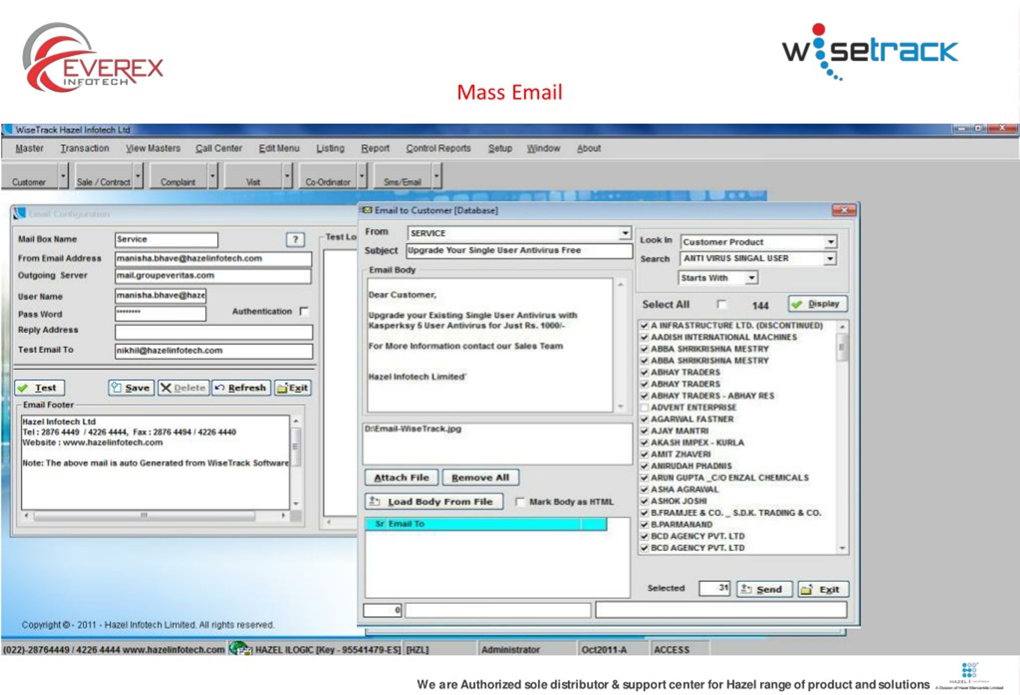This screenshot has width=1020, height=695.
Task: Click the From Email Address field
Action: [x=213, y=258]
